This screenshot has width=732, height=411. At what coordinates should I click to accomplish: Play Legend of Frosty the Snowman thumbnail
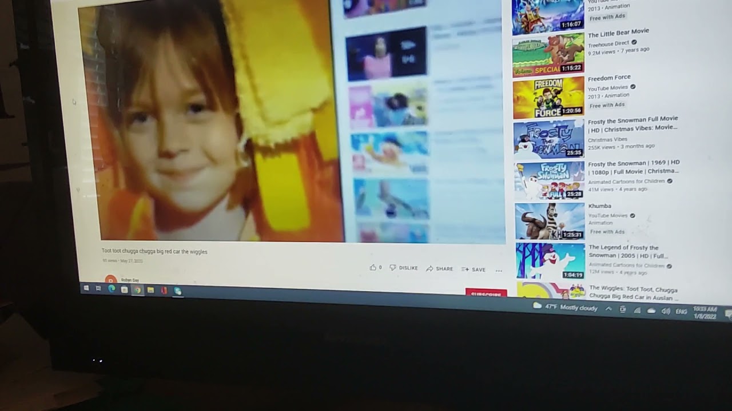[x=550, y=261]
